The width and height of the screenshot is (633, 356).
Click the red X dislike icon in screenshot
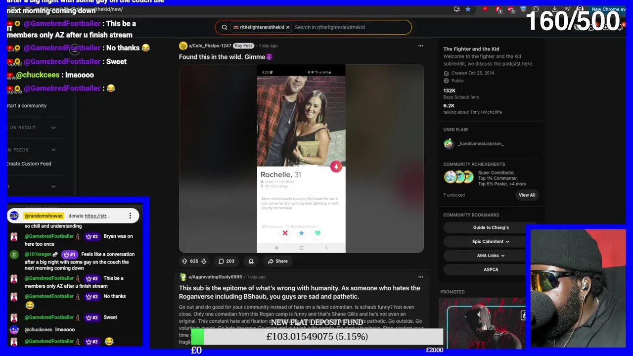pyautogui.click(x=285, y=233)
